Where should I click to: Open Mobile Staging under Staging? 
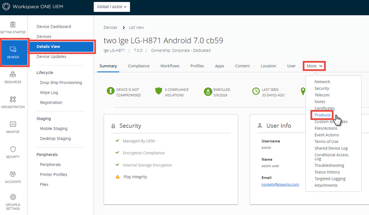point(54,129)
